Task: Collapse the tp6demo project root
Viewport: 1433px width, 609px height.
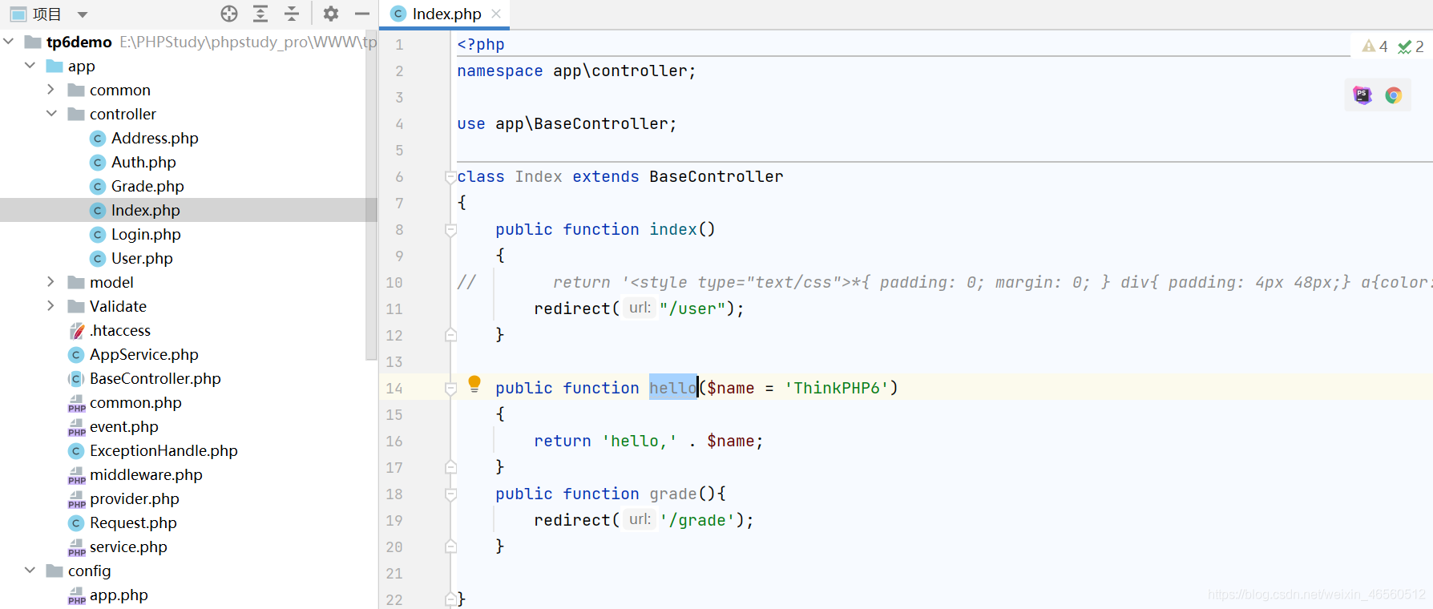Action: click(9, 41)
